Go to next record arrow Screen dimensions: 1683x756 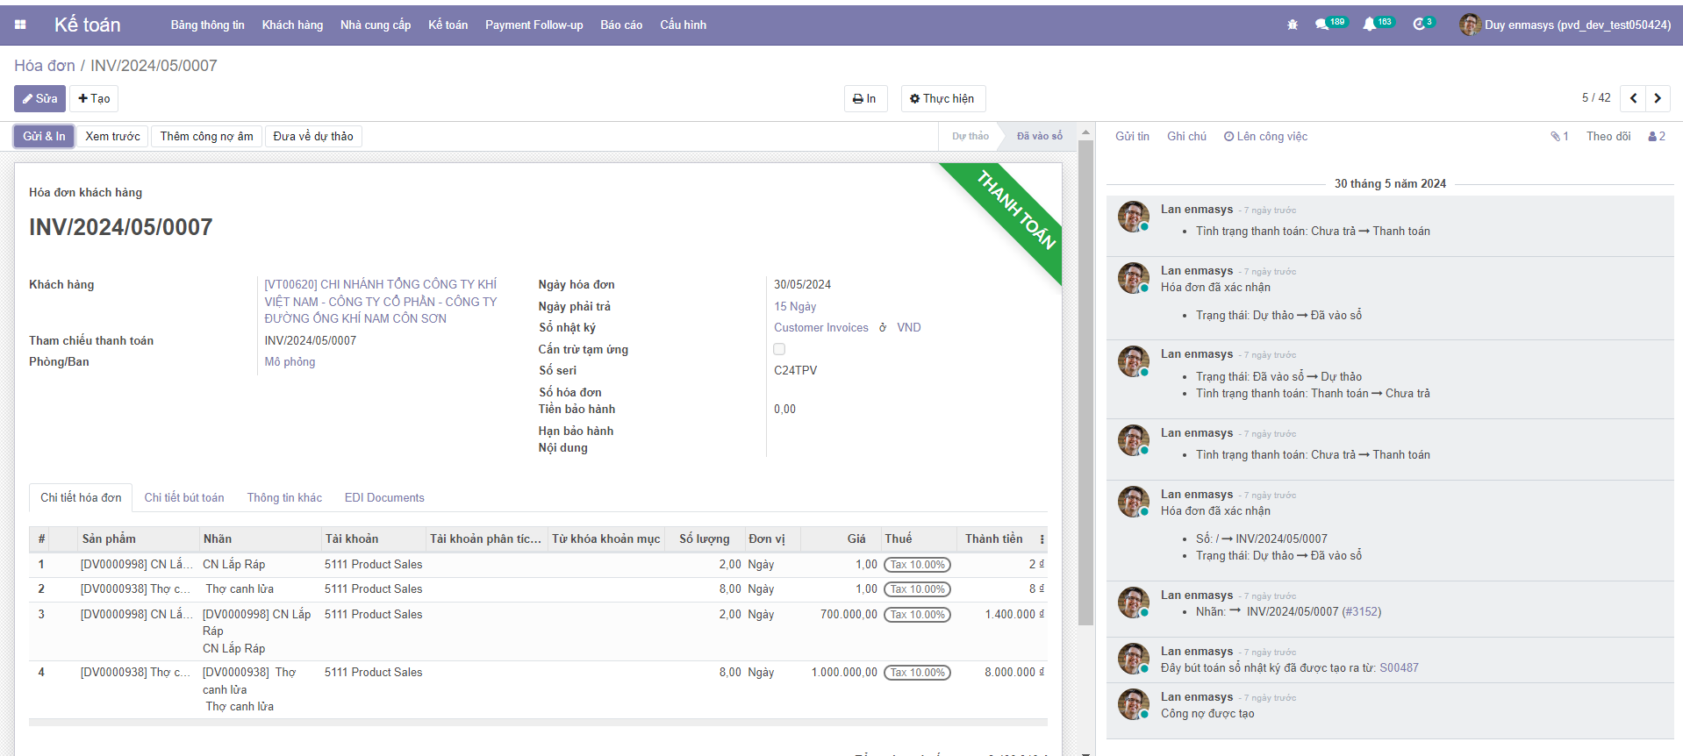1658,98
